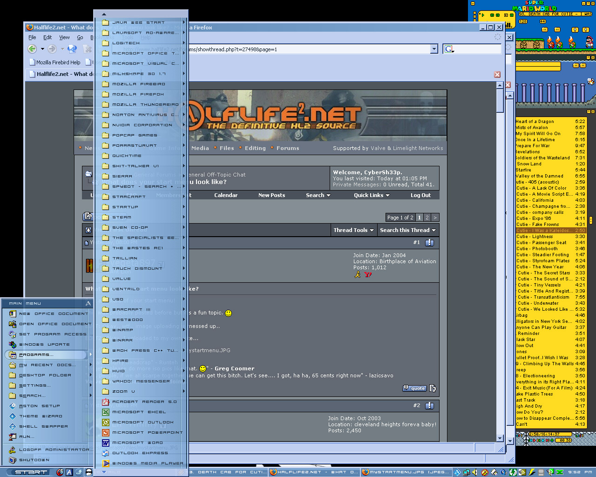Viewport: 596px width, 477px height.
Task: Click the scroll-up arrow atop the programs list
Action: [x=104, y=14]
